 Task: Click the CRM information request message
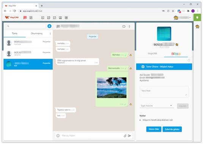click(77, 61)
